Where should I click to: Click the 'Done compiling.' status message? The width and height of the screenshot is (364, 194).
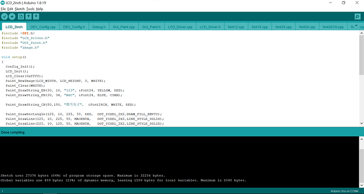point(13,132)
